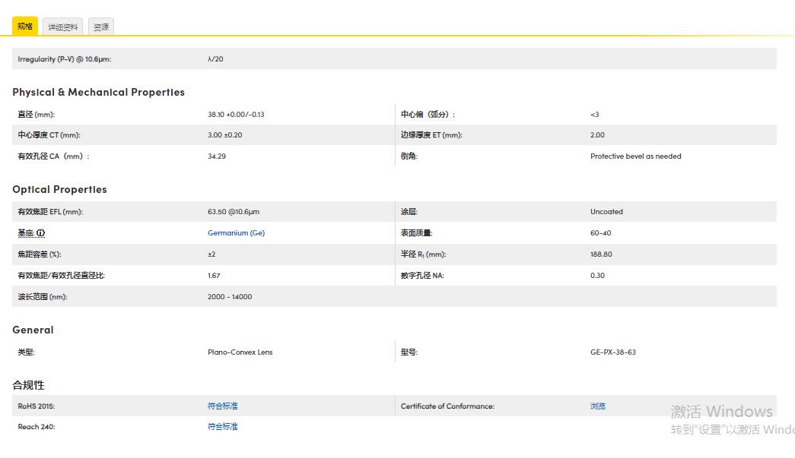This screenshot has width=795, height=458.
Task: Click 符合标准 link for RoHS 2015
Action: 222,406
